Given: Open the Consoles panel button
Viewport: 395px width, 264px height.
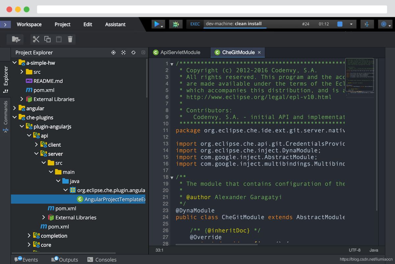Looking at the screenshot, I should pyautogui.click(x=102, y=260).
